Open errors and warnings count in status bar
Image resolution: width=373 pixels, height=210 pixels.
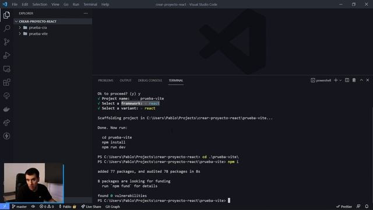[x=47, y=206]
